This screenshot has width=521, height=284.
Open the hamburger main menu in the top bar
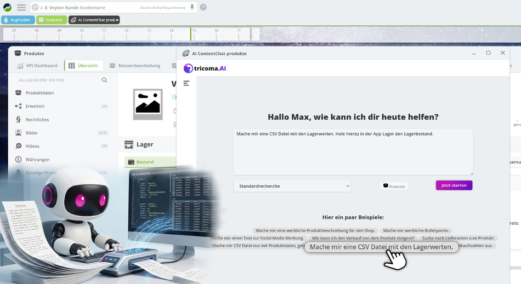[21, 7]
